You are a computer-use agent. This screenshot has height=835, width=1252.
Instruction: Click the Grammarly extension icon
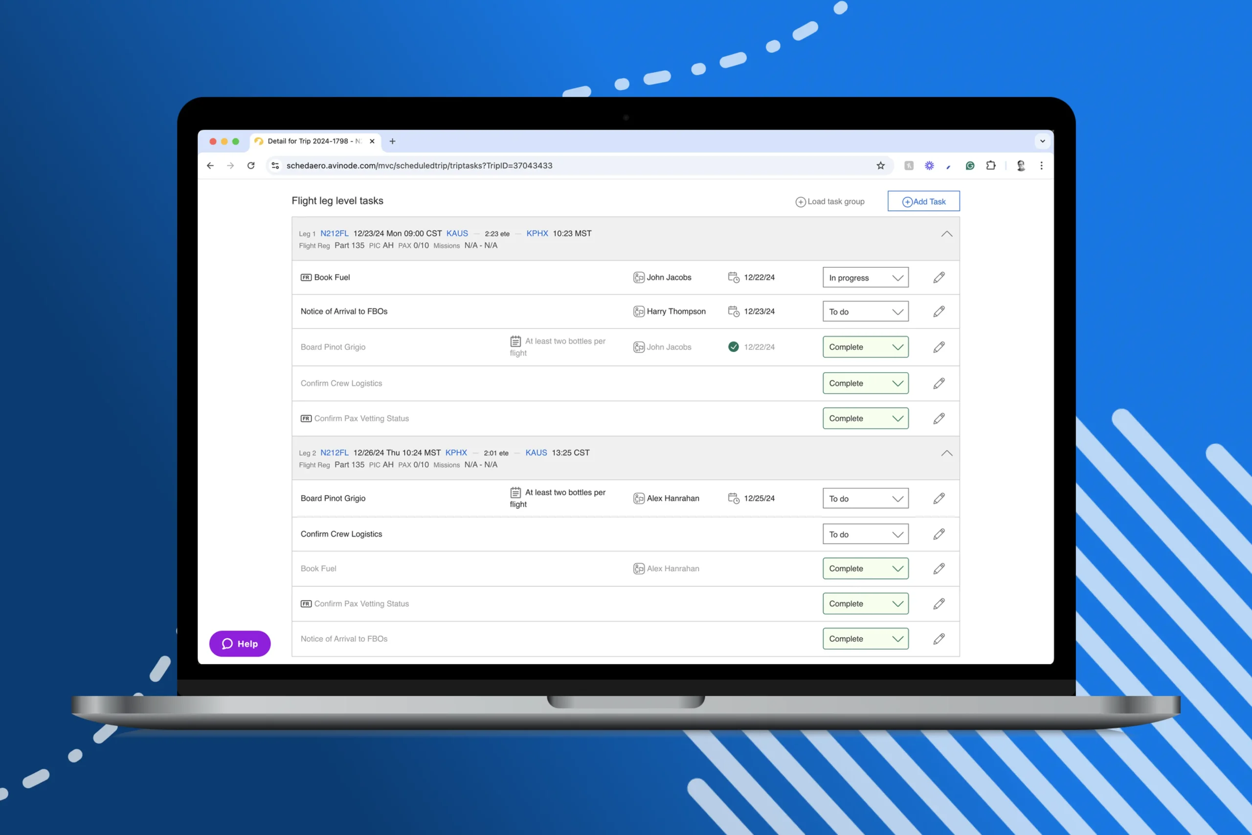[970, 166]
